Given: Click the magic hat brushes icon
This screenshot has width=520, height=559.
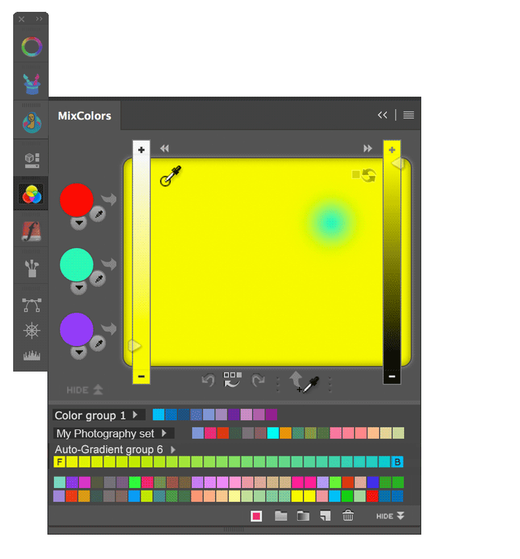Looking at the screenshot, I should (x=31, y=84).
